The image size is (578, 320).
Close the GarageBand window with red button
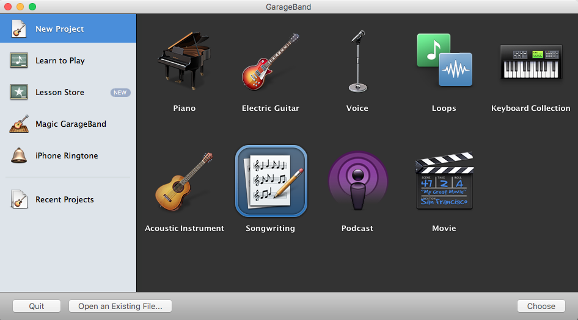pyautogui.click(x=8, y=7)
